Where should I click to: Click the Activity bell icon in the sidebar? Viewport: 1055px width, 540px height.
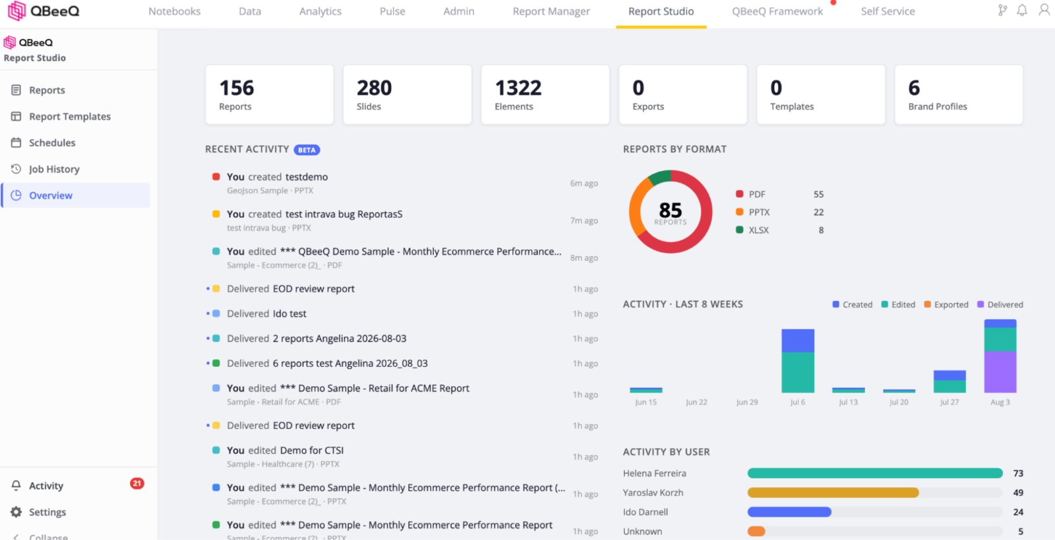16,486
